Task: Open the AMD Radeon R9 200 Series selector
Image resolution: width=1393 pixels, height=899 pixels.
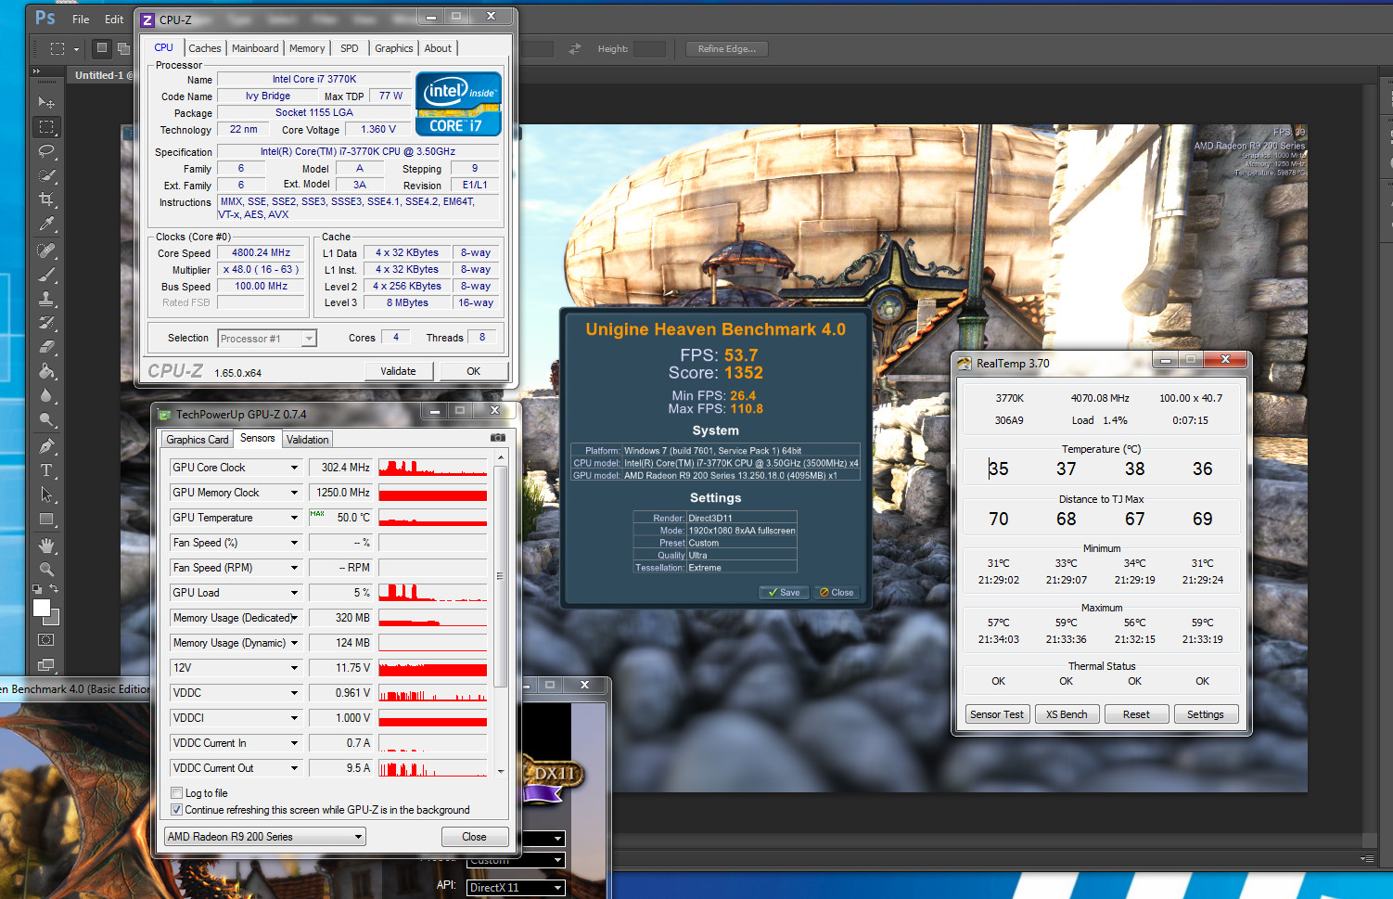Action: tap(265, 837)
